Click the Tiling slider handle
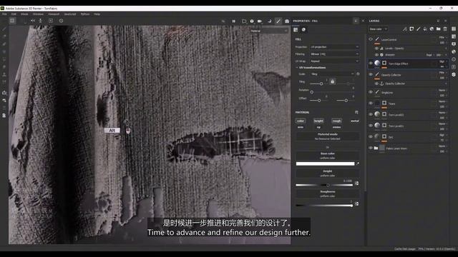Viewport: 458px width, 257px height. [321, 84]
